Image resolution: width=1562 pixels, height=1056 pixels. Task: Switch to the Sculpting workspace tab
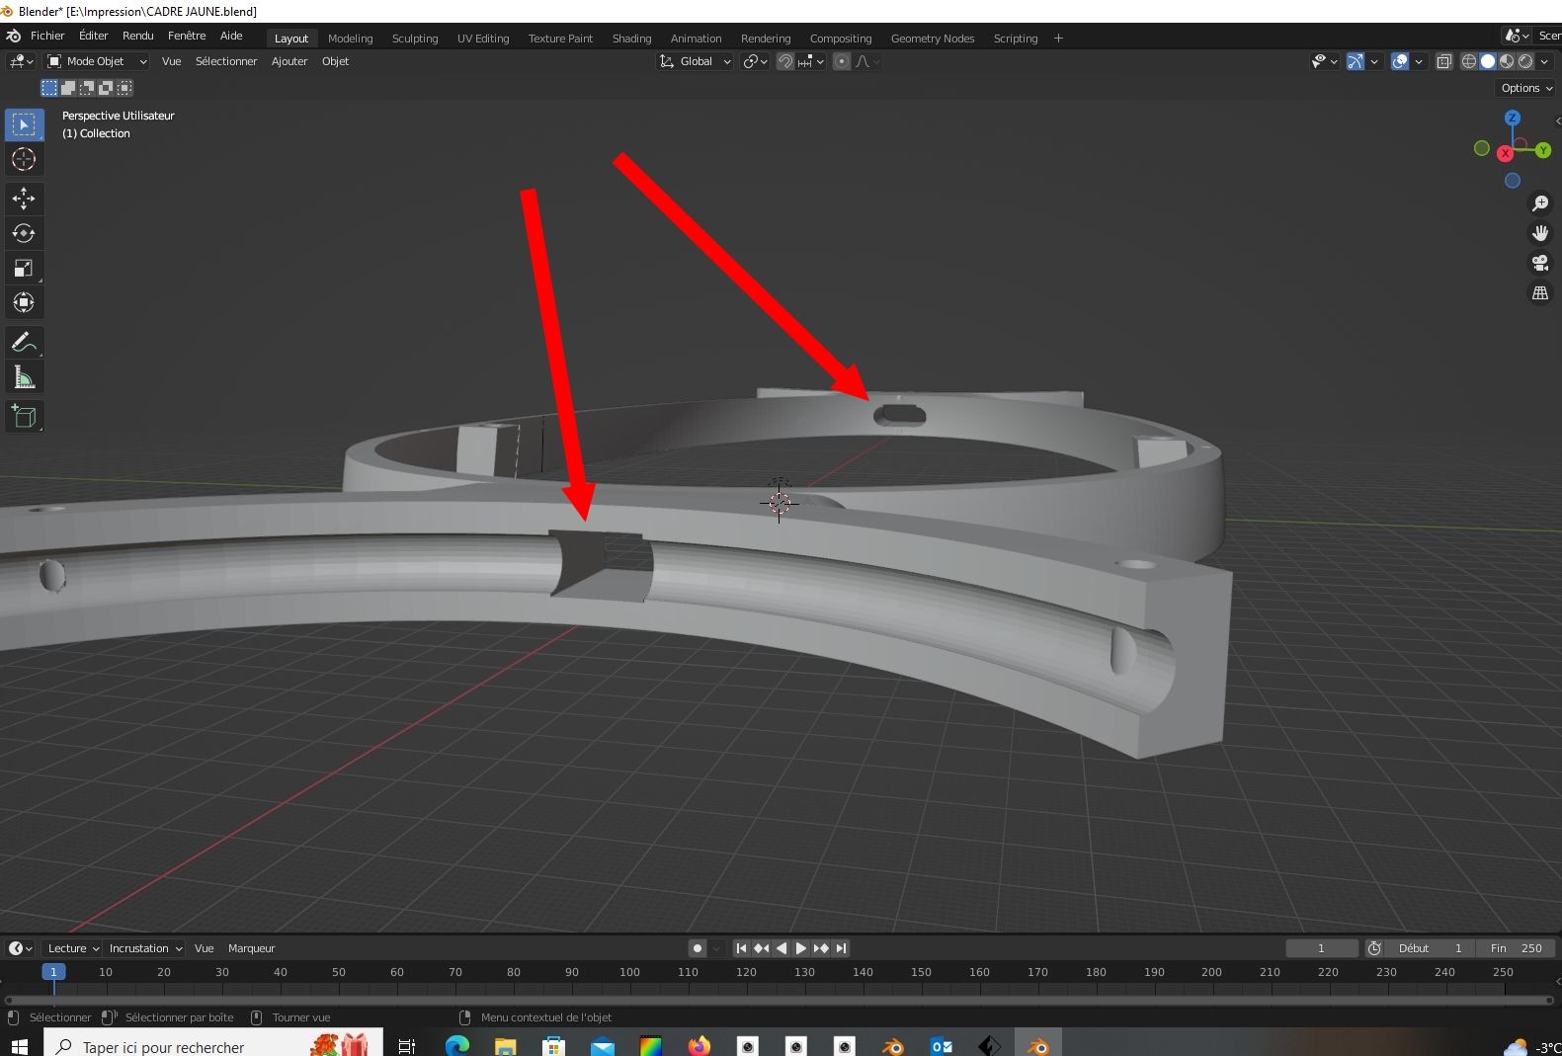414,39
